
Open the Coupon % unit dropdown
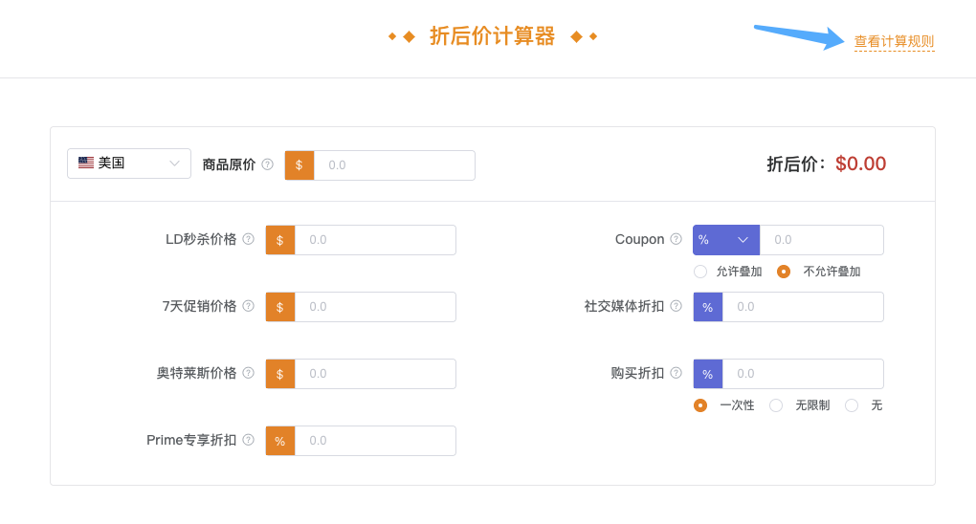(x=726, y=240)
